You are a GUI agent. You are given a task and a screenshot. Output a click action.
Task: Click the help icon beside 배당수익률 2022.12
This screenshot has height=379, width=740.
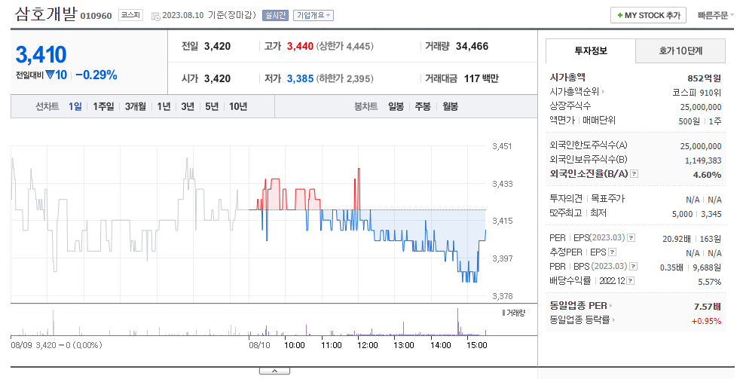coord(631,281)
